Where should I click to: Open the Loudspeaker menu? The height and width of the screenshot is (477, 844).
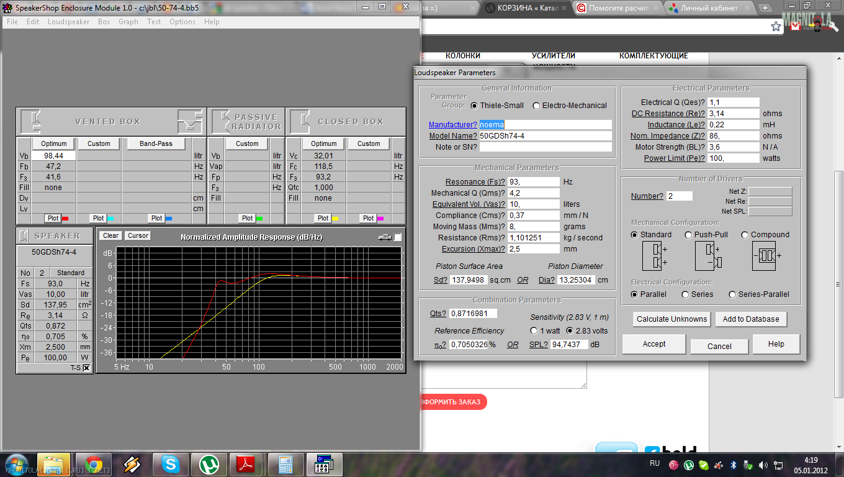tap(68, 22)
